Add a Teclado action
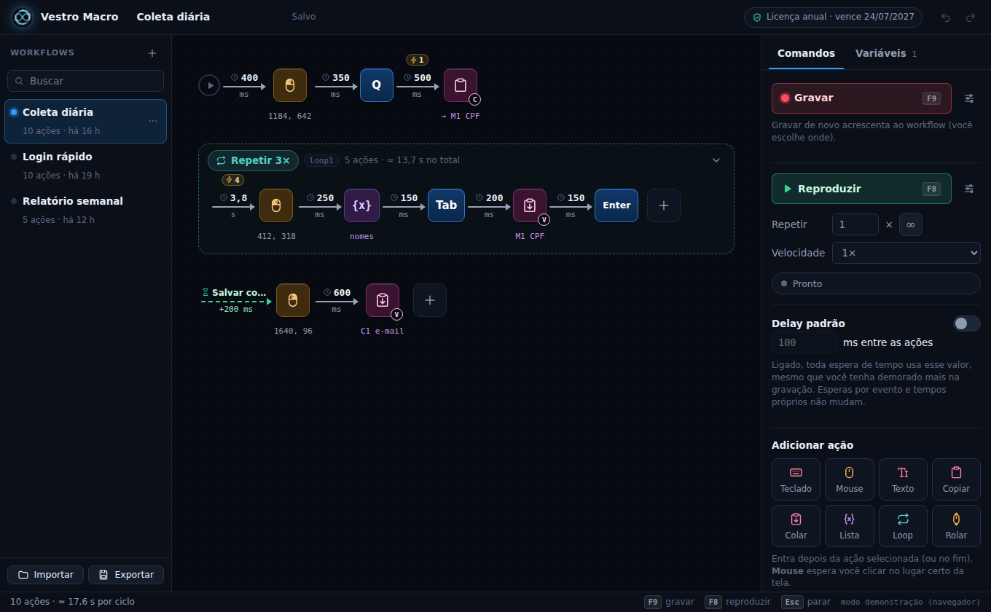Viewport: 991px width, 612px height. pyautogui.click(x=796, y=479)
